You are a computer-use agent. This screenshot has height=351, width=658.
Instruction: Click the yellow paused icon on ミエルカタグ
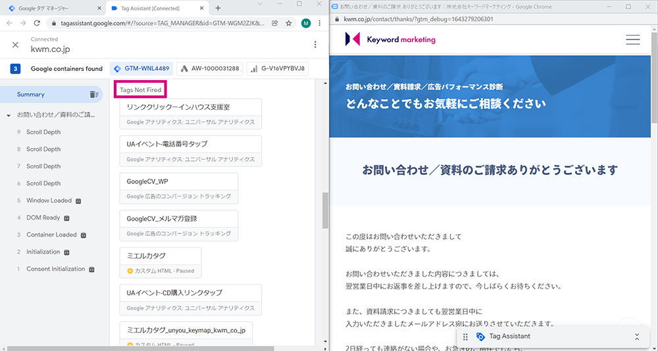[x=130, y=271]
